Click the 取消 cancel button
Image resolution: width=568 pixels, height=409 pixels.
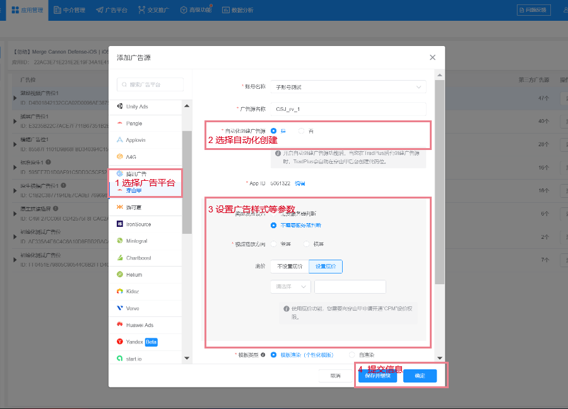point(335,376)
